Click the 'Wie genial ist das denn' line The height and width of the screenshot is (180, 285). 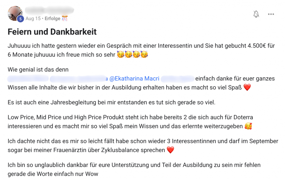[38, 69]
